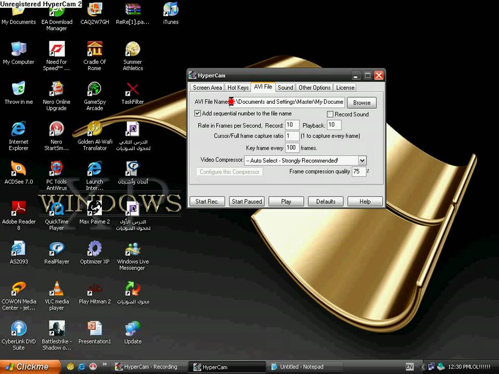The width and height of the screenshot is (499, 374).
Task: Switch to the Sound tab
Action: [x=285, y=87]
